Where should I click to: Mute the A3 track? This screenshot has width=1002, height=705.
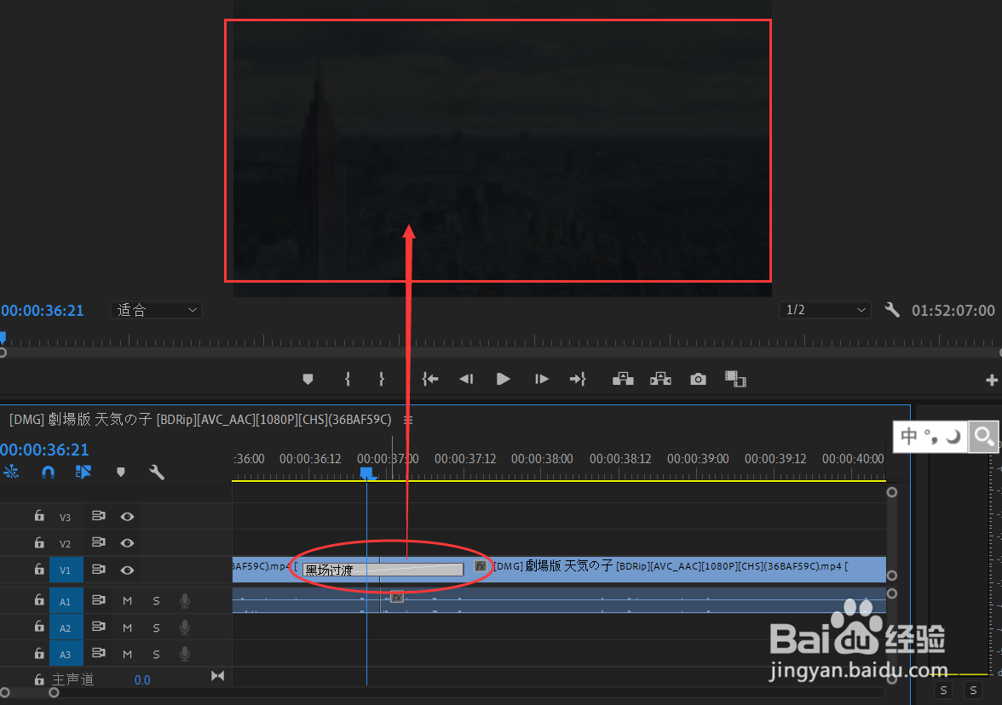point(127,654)
